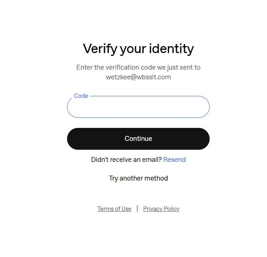Focus the verification code text box
The height and width of the screenshot is (257, 267).
coord(138,107)
